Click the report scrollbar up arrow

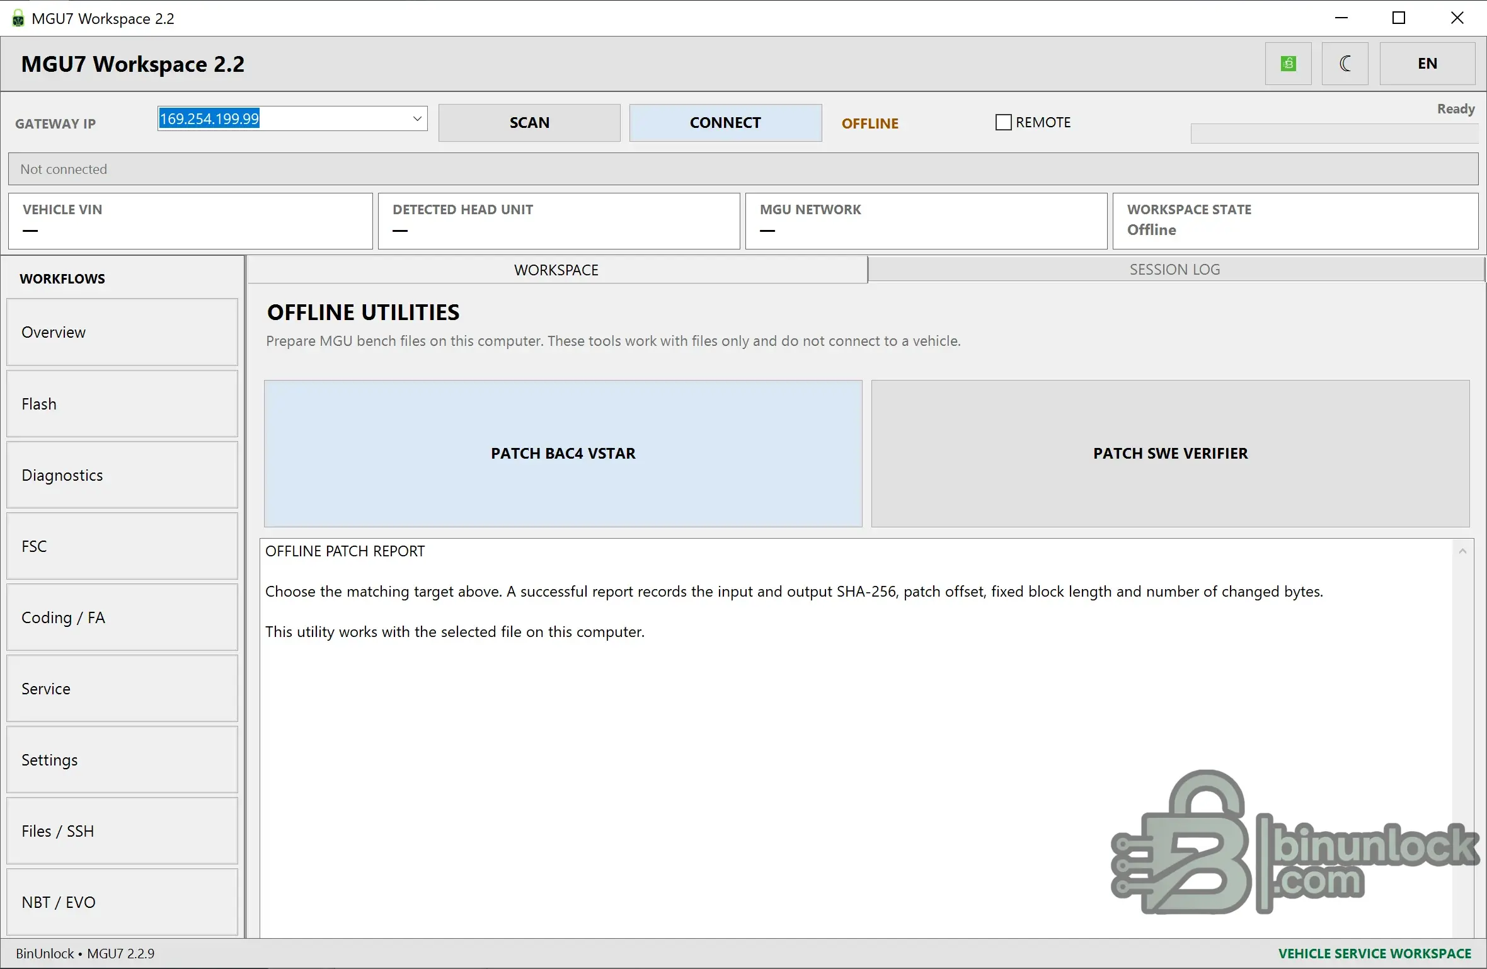coord(1463,551)
